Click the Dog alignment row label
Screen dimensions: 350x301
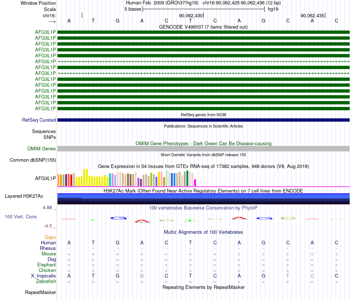click(52, 259)
